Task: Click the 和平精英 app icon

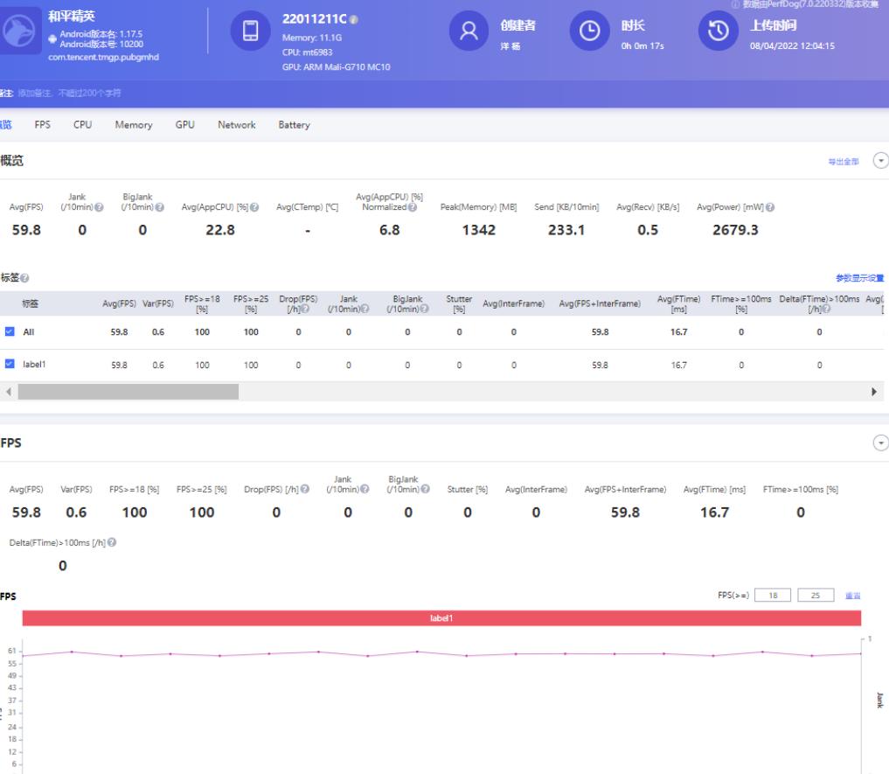Action: pos(17,31)
